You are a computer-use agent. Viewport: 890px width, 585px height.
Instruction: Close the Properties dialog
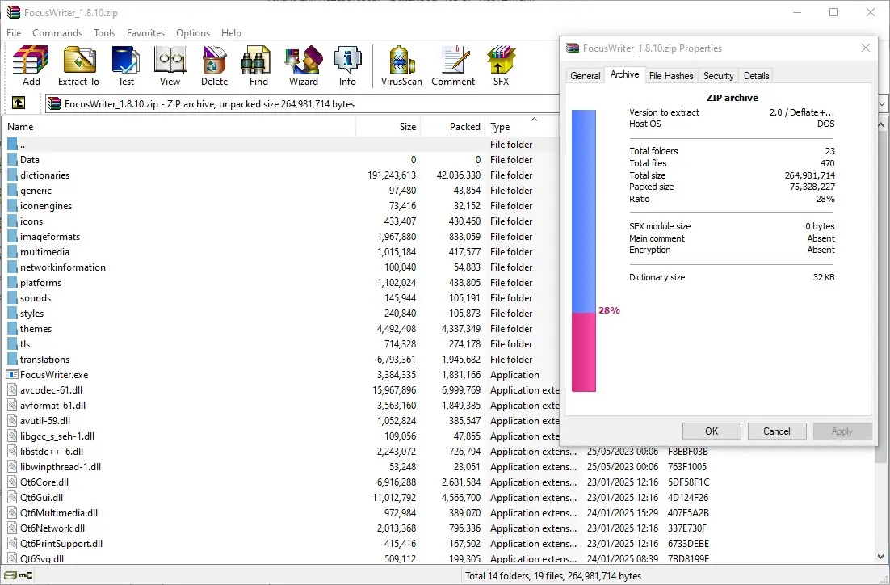865,48
